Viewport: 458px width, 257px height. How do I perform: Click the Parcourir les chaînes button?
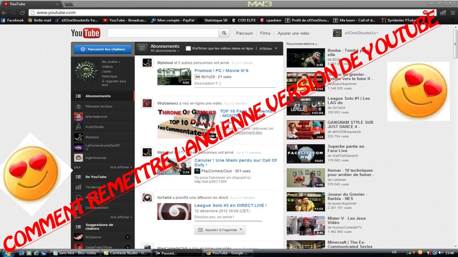pyautogui.click(x=103, y=49)
